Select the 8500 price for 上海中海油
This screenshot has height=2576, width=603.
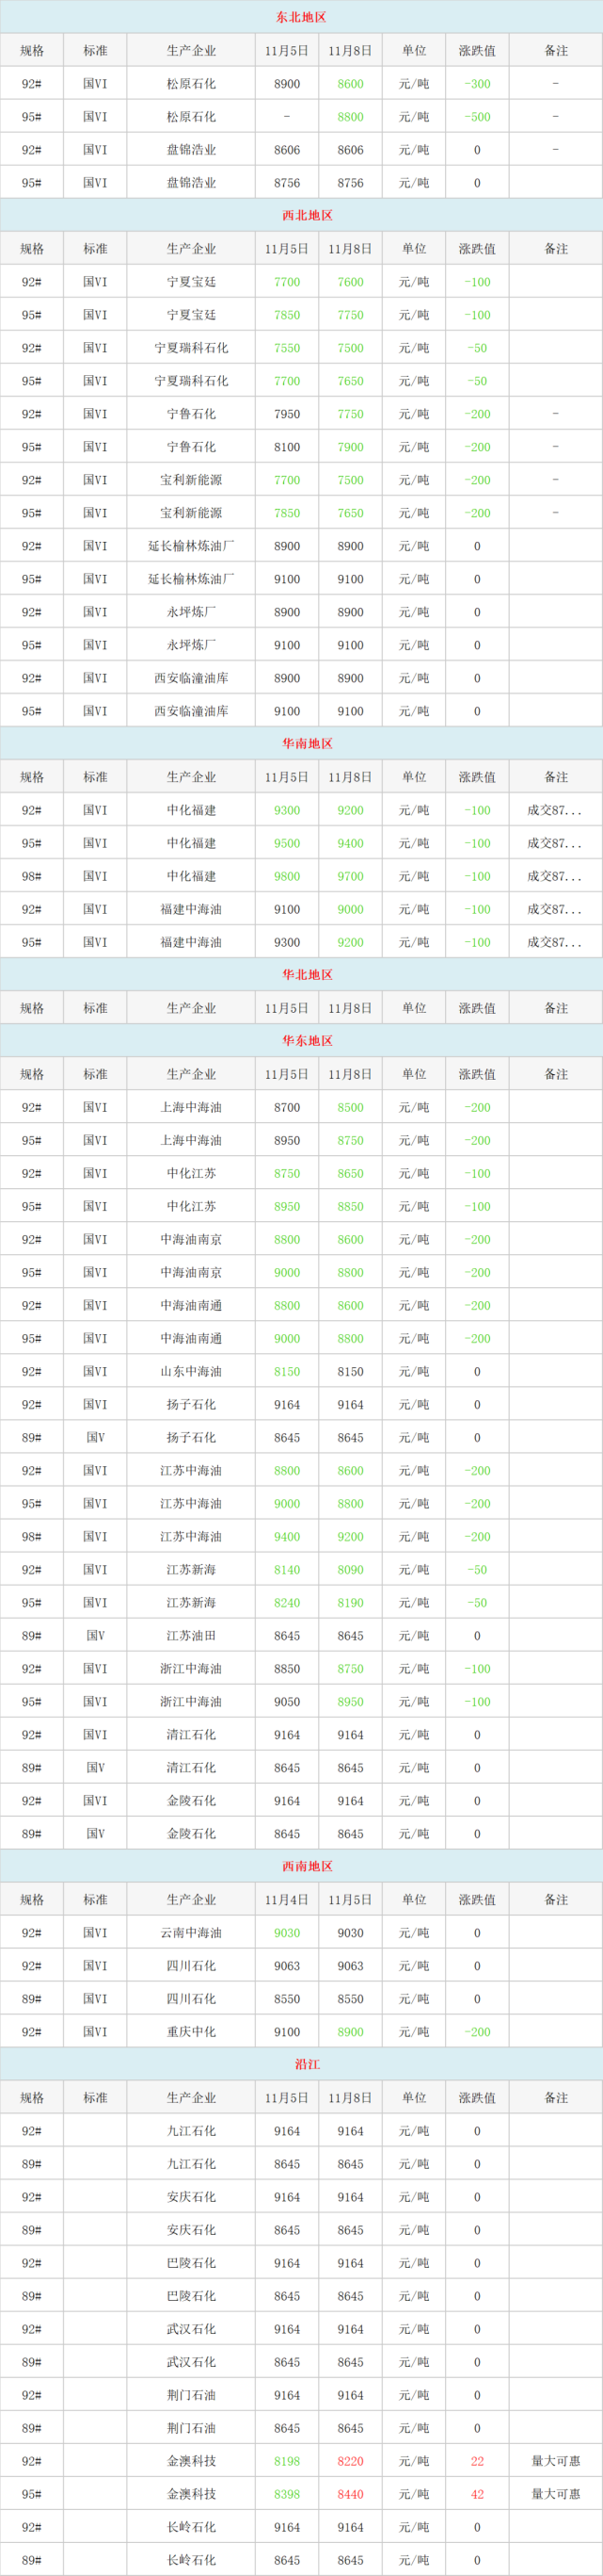[x=351, y=1107]
